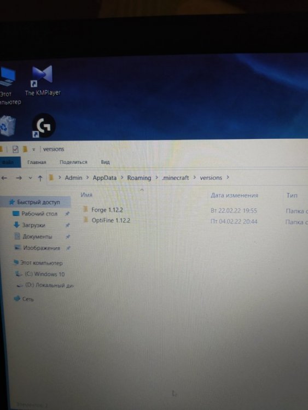Click the pin icon beside Документы
Screen dimensions: 308x410
click(x=68, y=237)
